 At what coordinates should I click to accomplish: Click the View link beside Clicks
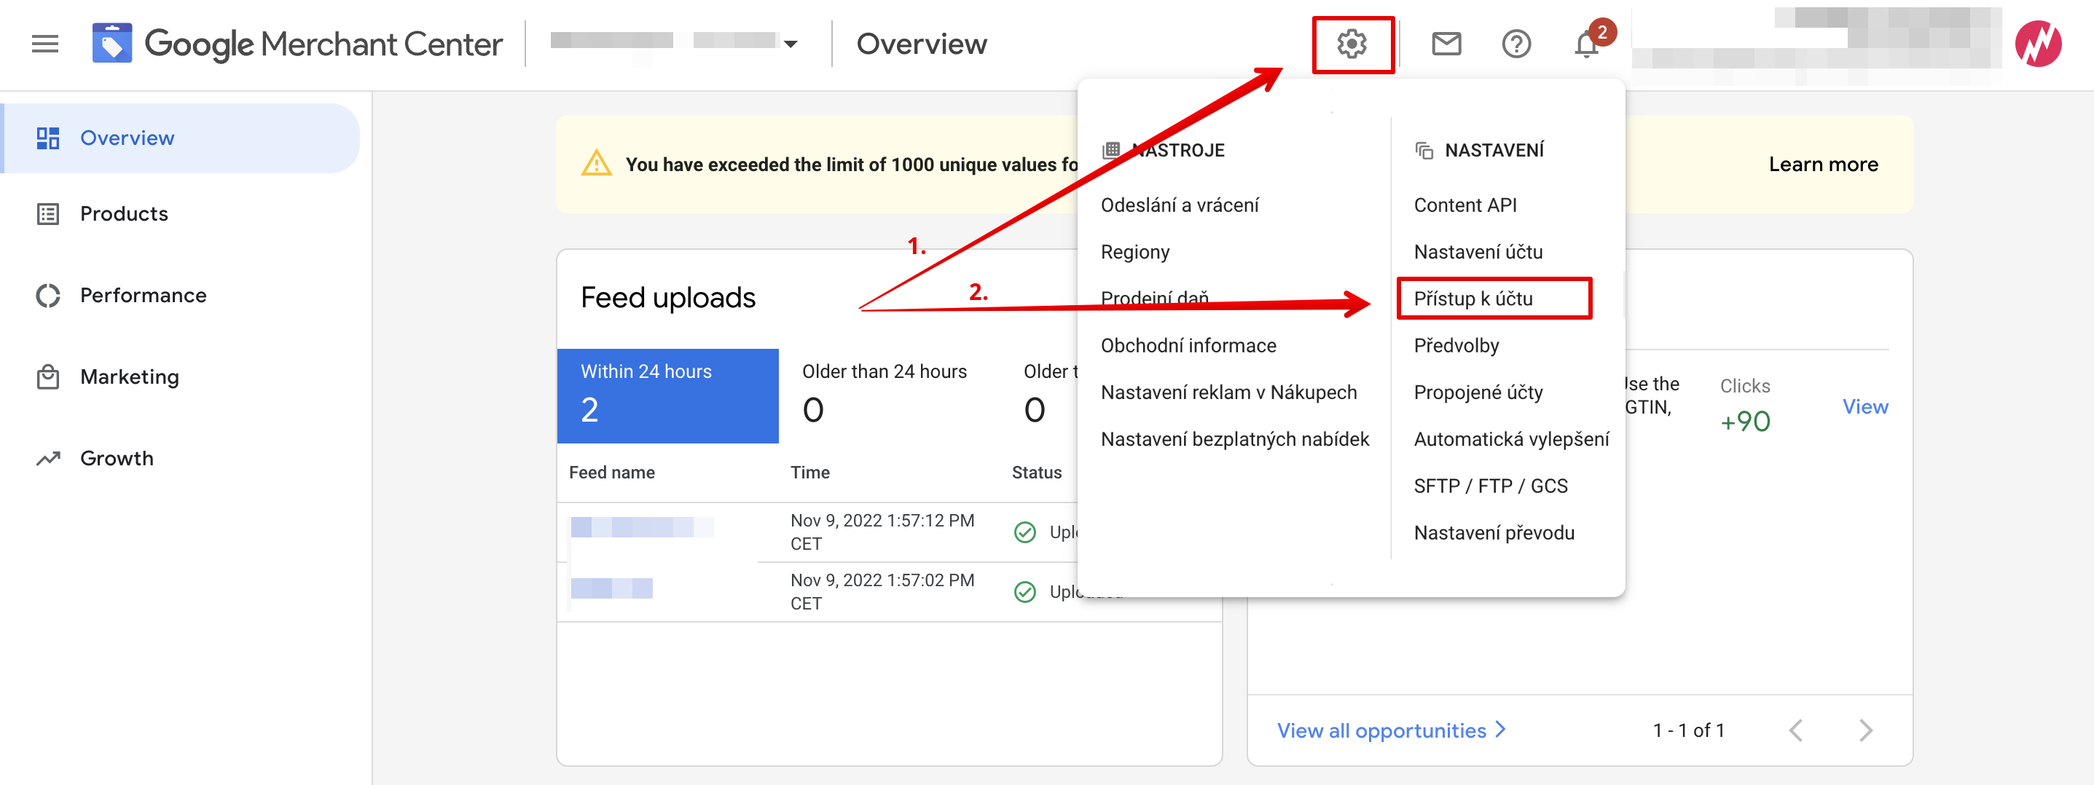[1864, 406]
